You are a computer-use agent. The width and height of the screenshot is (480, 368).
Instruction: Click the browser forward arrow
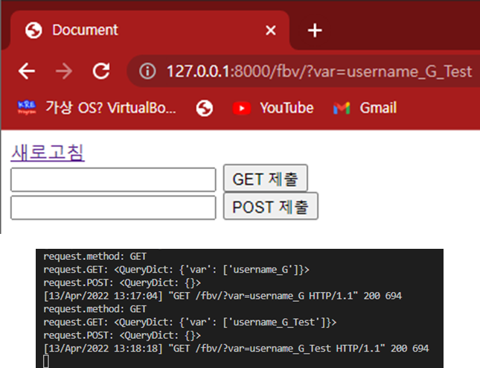click(64, 71)
